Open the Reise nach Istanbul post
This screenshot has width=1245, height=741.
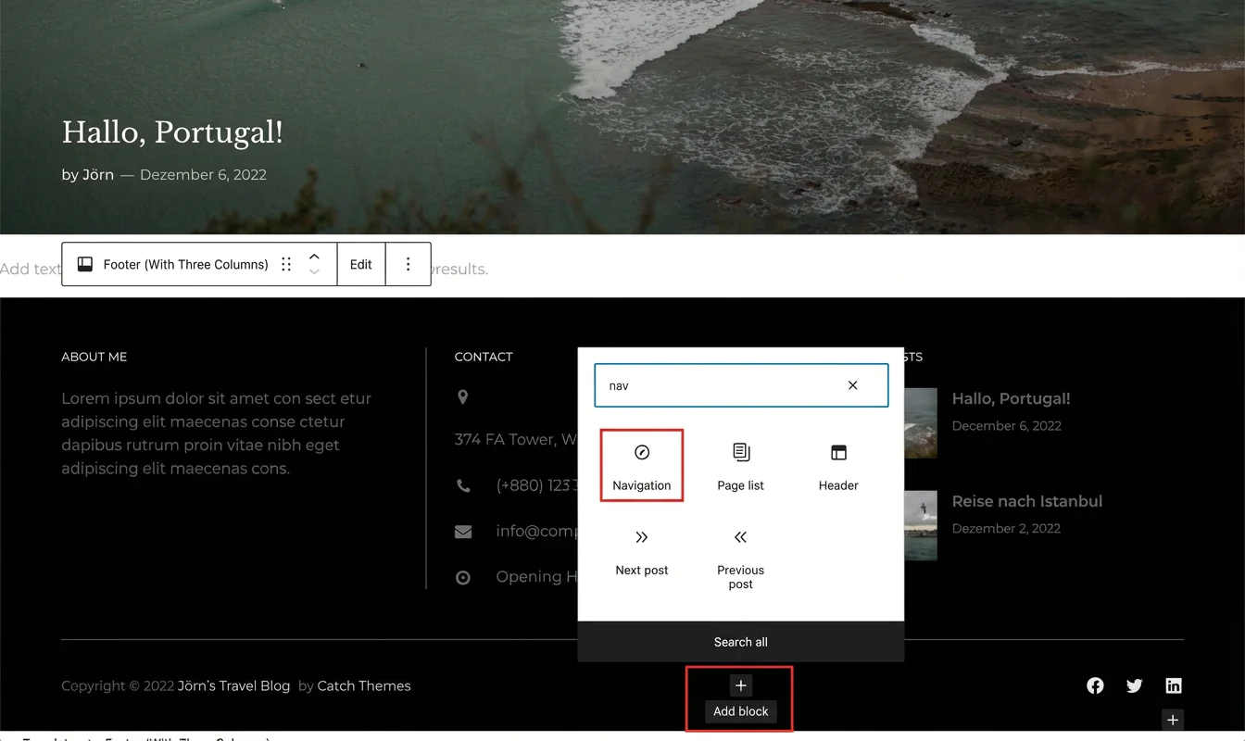click(1026, 501)
